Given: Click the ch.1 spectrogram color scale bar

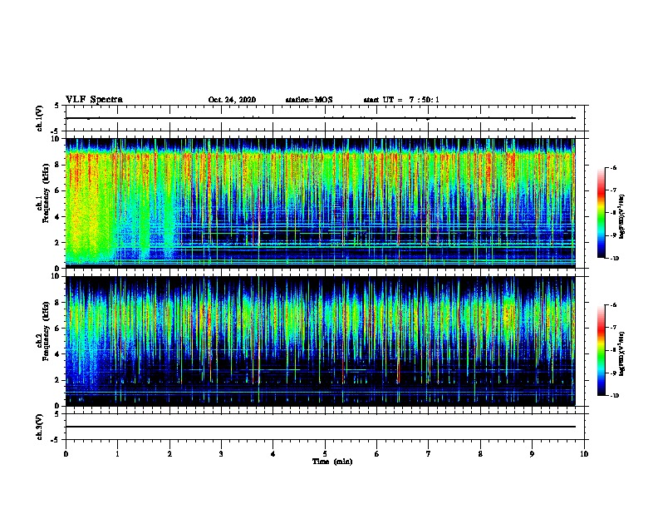Looking at the screenshot, I should 601,213.
